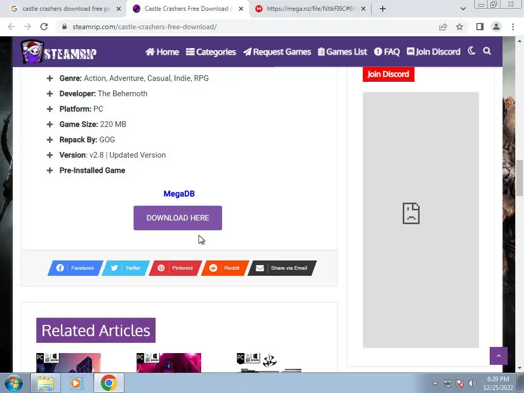This screenshot has width=524, height=393.
Task: Open the Chrome profile icon
Action: pyautogui.click(x=496, y=27)
